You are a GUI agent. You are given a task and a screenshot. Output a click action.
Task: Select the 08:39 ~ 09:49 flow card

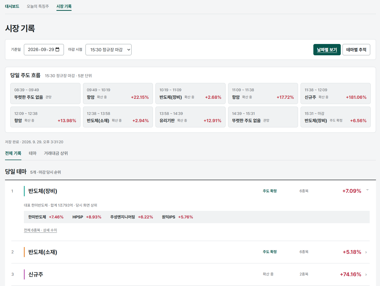tap(45, 93)
